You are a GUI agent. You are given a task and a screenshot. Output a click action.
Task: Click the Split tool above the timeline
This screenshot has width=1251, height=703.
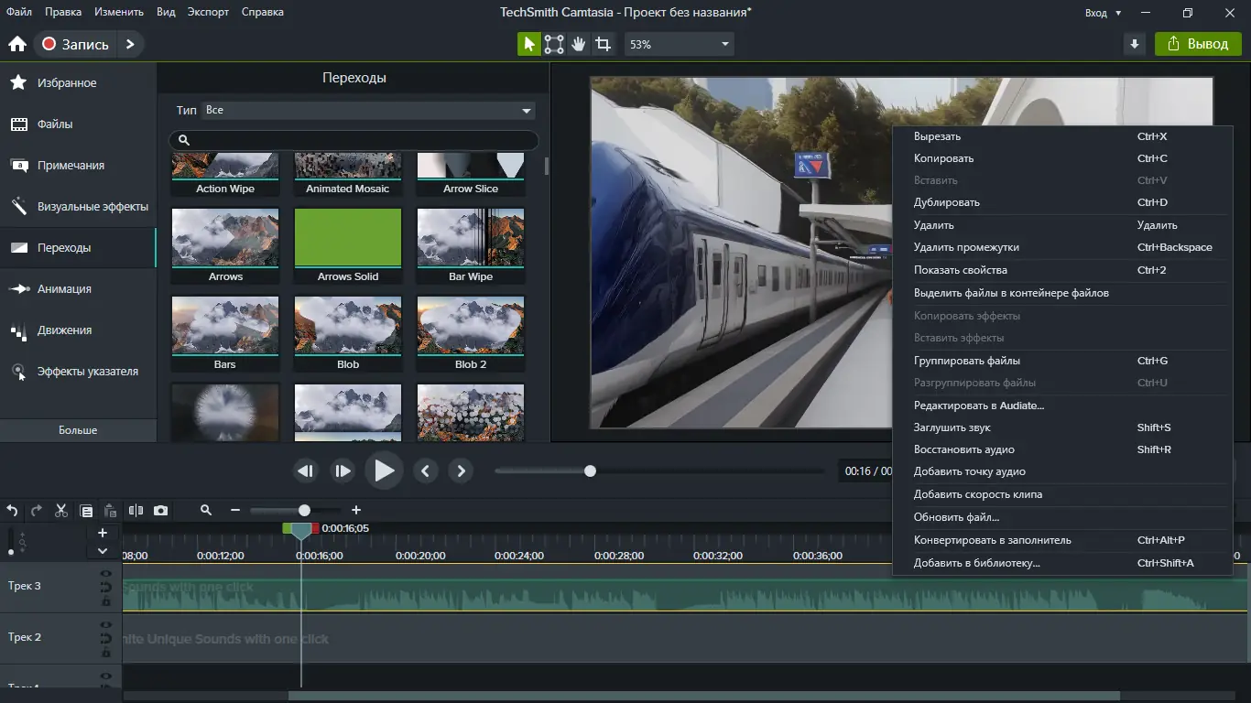(136, 511)
